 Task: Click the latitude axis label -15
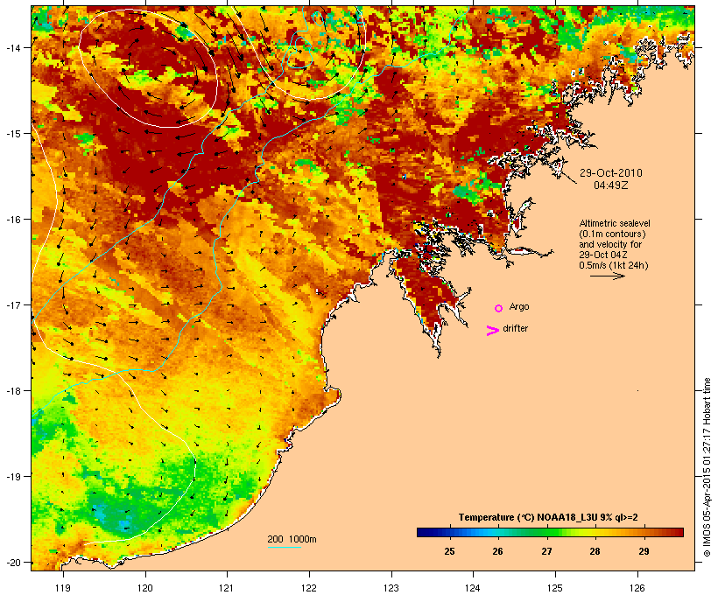[12, 134]
